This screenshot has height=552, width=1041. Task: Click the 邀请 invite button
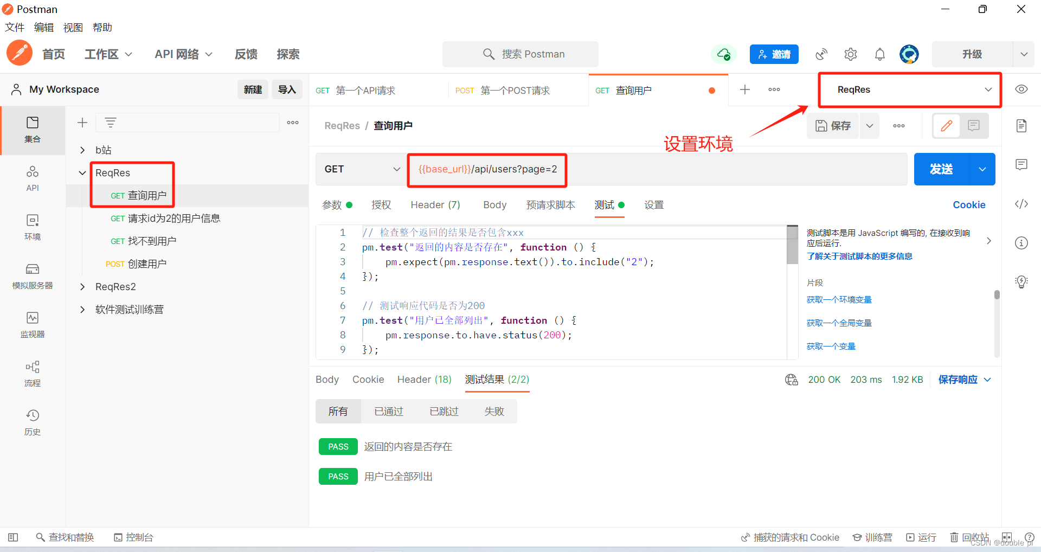tap(774, 54)
